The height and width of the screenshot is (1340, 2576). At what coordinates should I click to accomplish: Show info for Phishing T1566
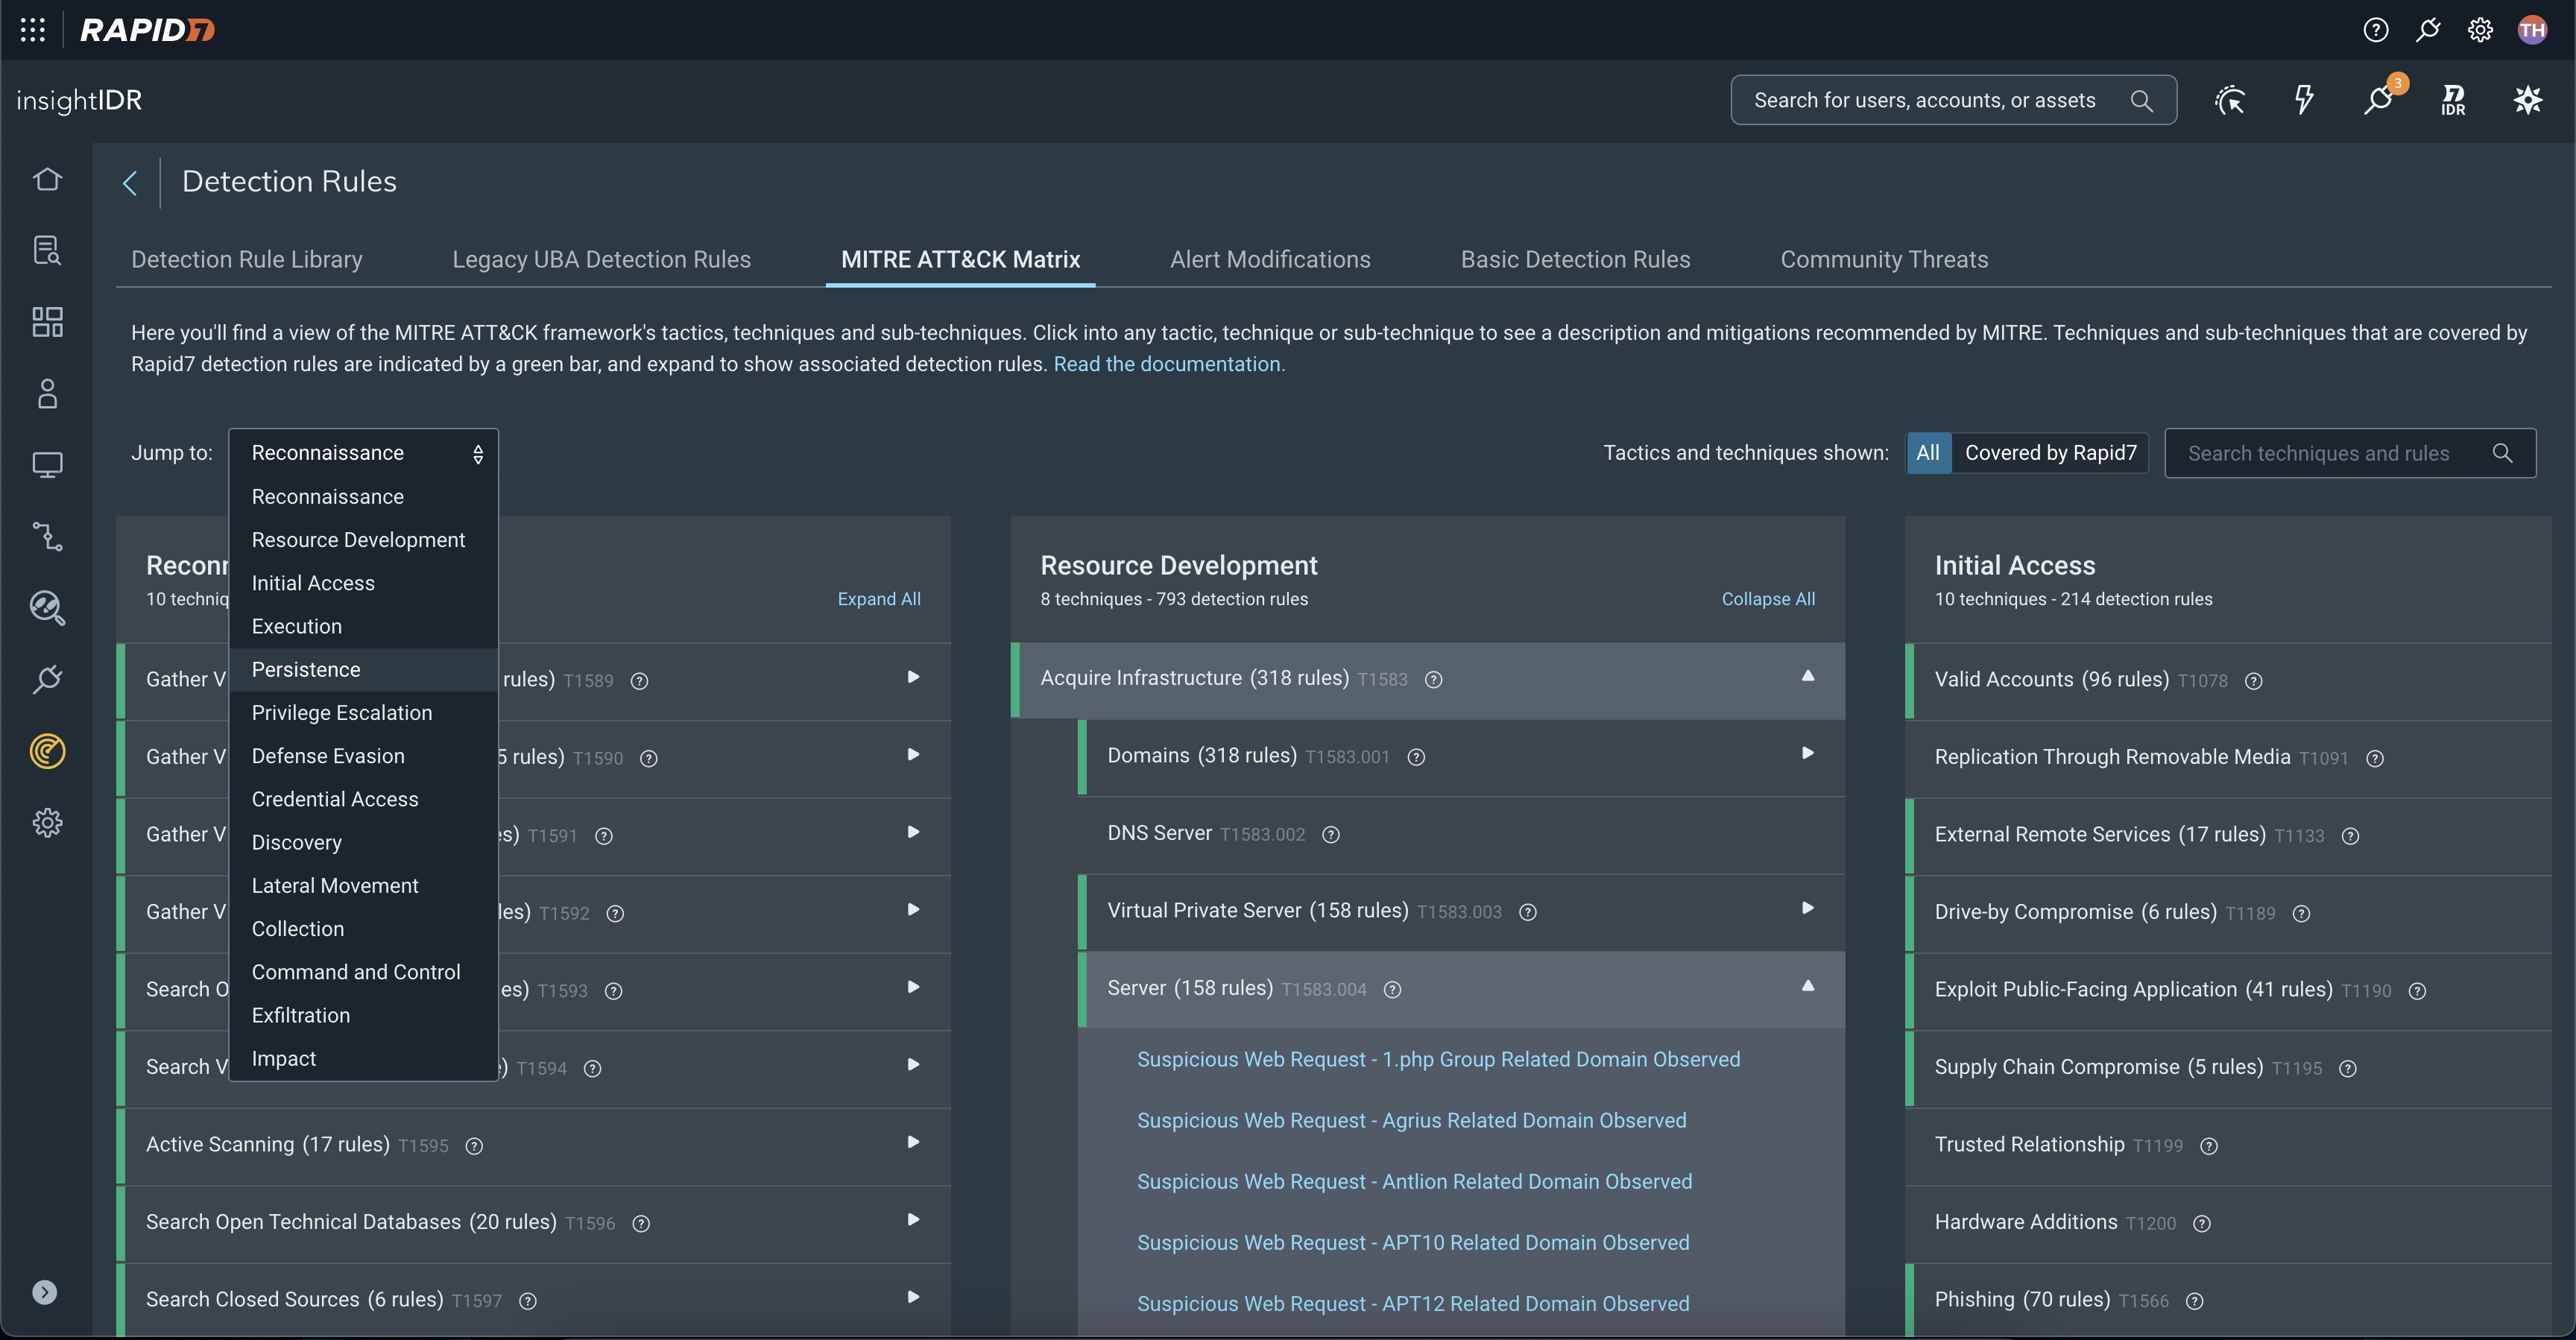tap(2194, 1301)
